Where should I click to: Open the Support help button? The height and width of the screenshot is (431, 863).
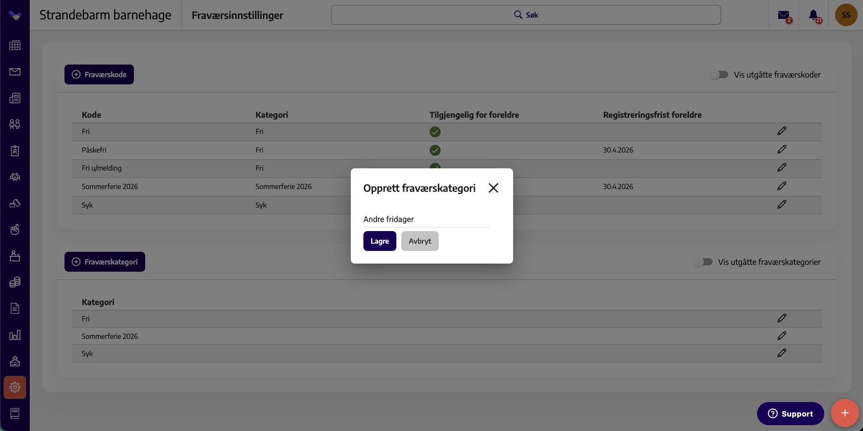pos(790,413)
